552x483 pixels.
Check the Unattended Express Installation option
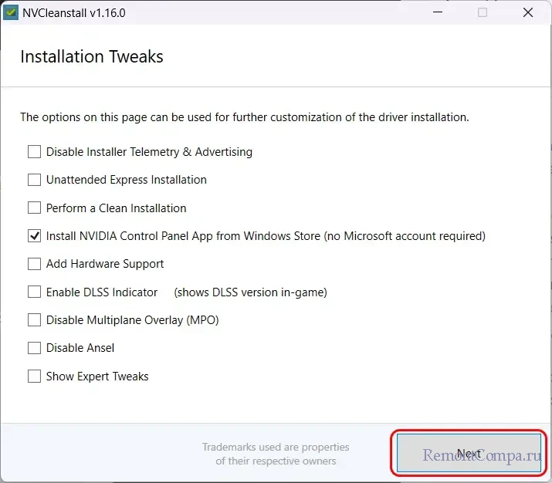tap(34, 180)
